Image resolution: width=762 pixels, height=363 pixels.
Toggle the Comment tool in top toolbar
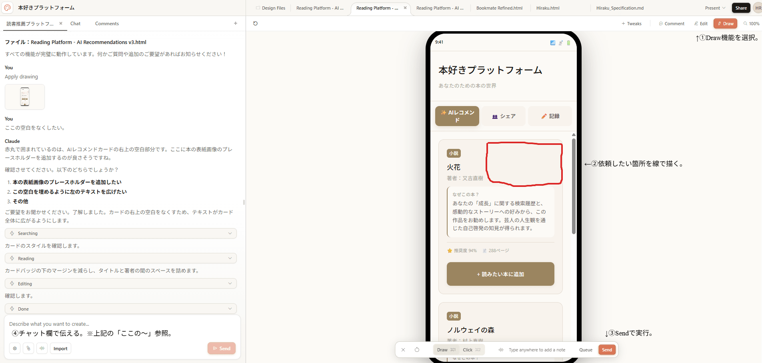point(672,24)
